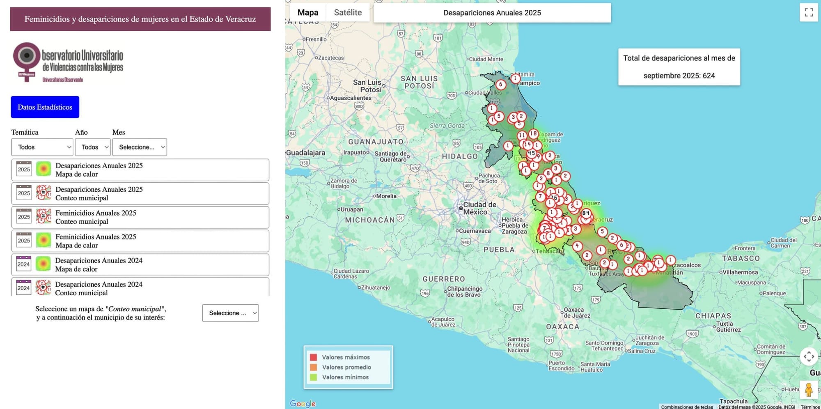This screenshot has height=409, width=821.
Task: Open the Términos link on map footer
Action: [x=810, y=407]
